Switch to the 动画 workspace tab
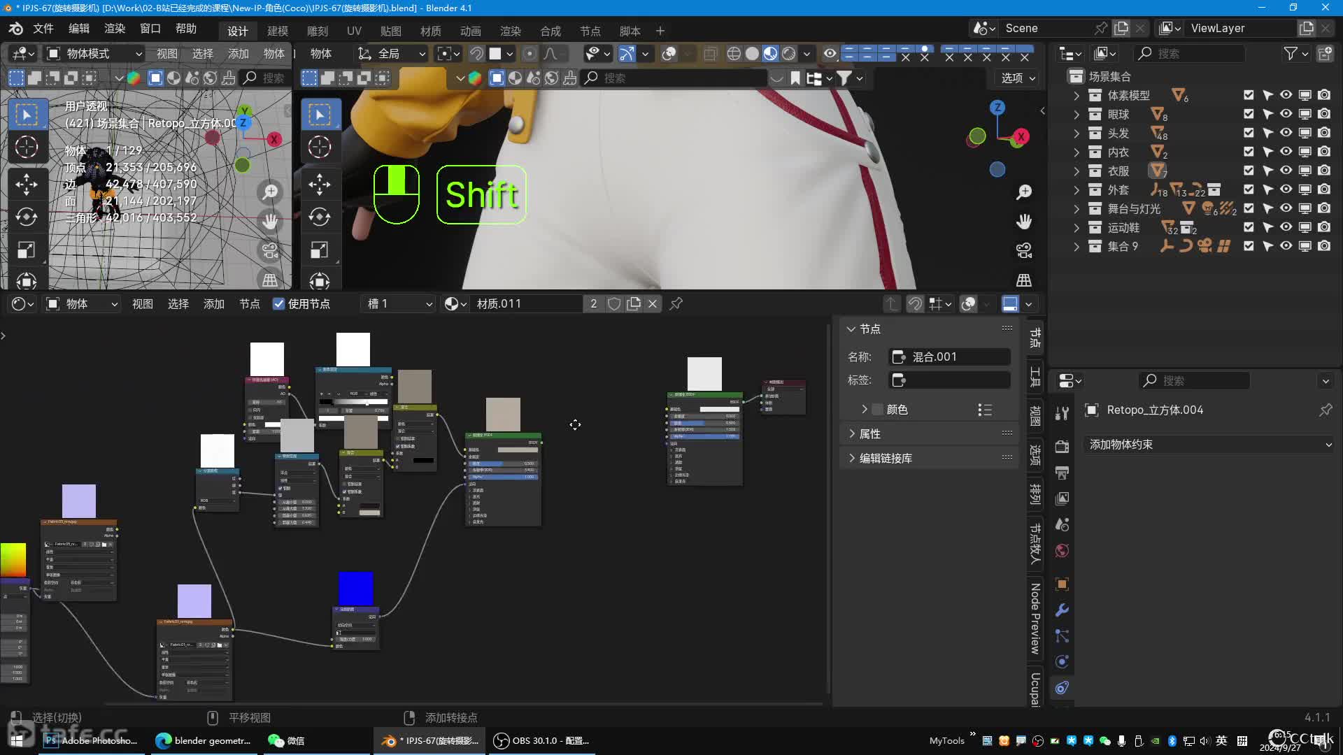The width and height of the screenshot is (1343, 755). pyautogui.click(x=471, y=31)
